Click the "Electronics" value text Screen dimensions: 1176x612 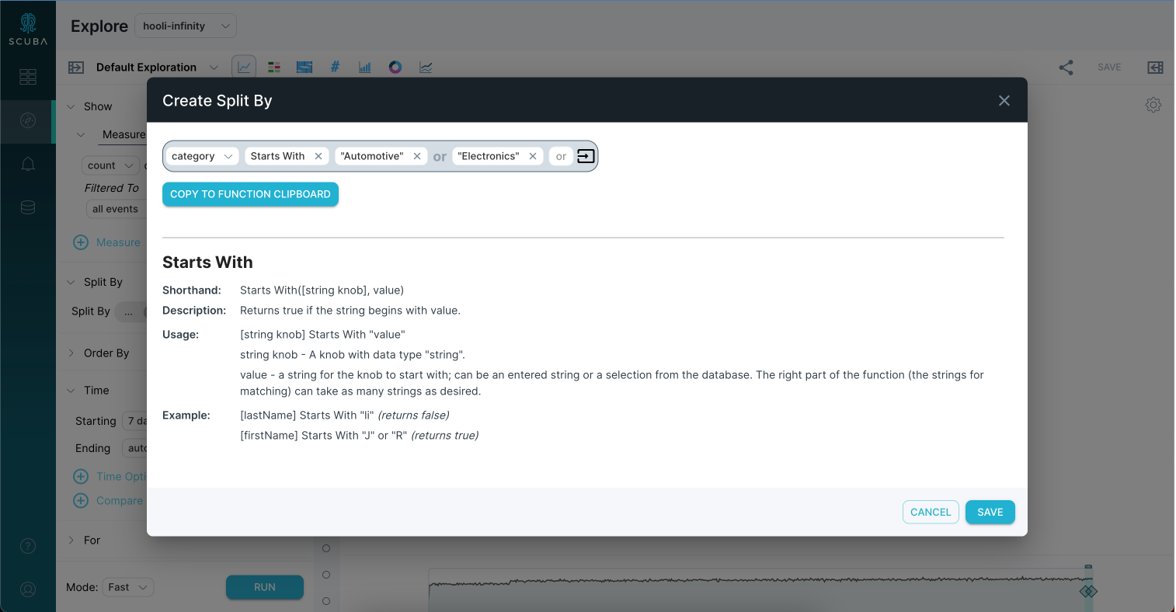489,156
